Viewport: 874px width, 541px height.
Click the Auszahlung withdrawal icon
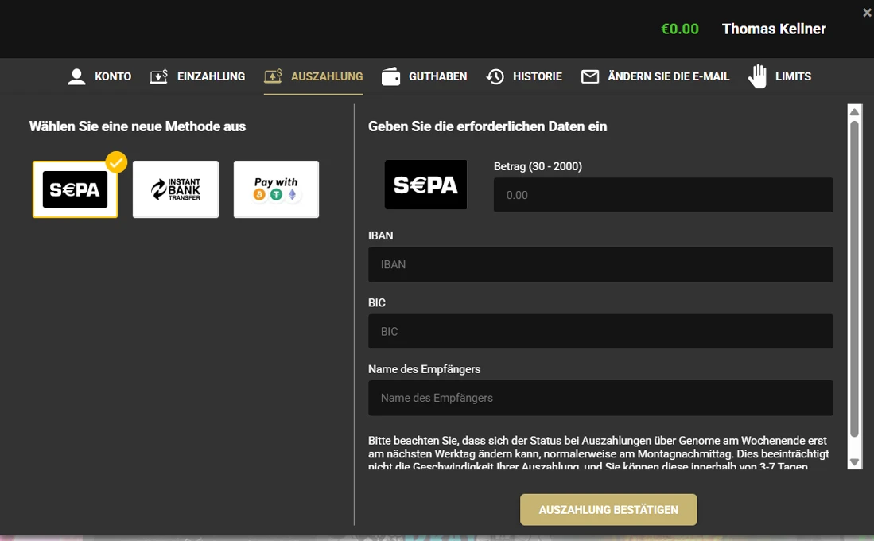pos(273,76)
